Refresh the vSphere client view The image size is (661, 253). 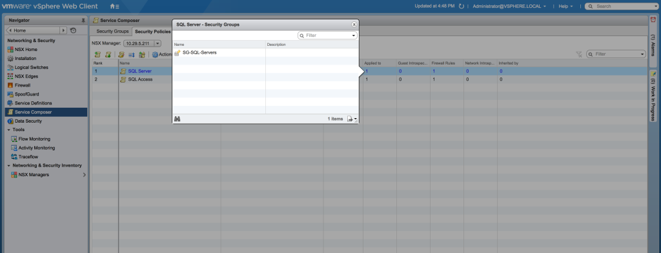click(x=461, y=6)
